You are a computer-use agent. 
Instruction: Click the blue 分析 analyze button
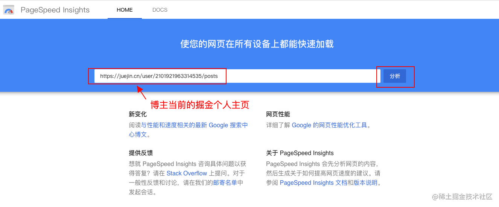(x=395, y=76)
